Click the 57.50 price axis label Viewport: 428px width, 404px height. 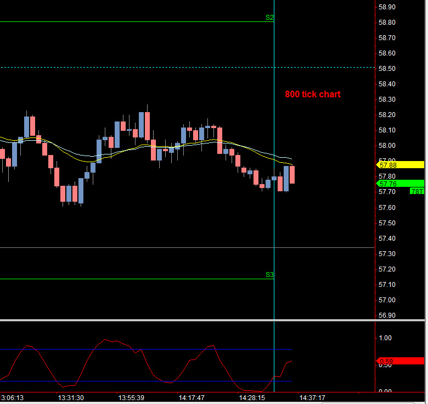(x=387, y=223)
